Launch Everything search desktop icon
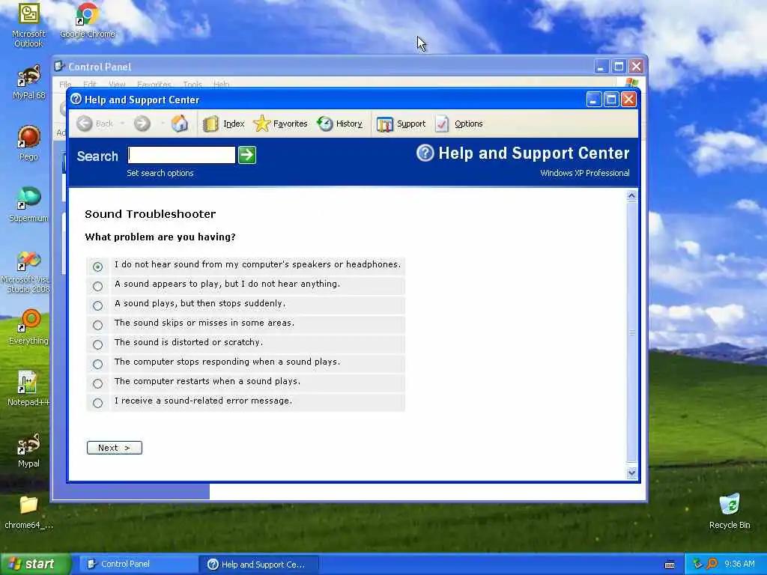The height and width of the screenshot is (575, 767). [28, 327]
